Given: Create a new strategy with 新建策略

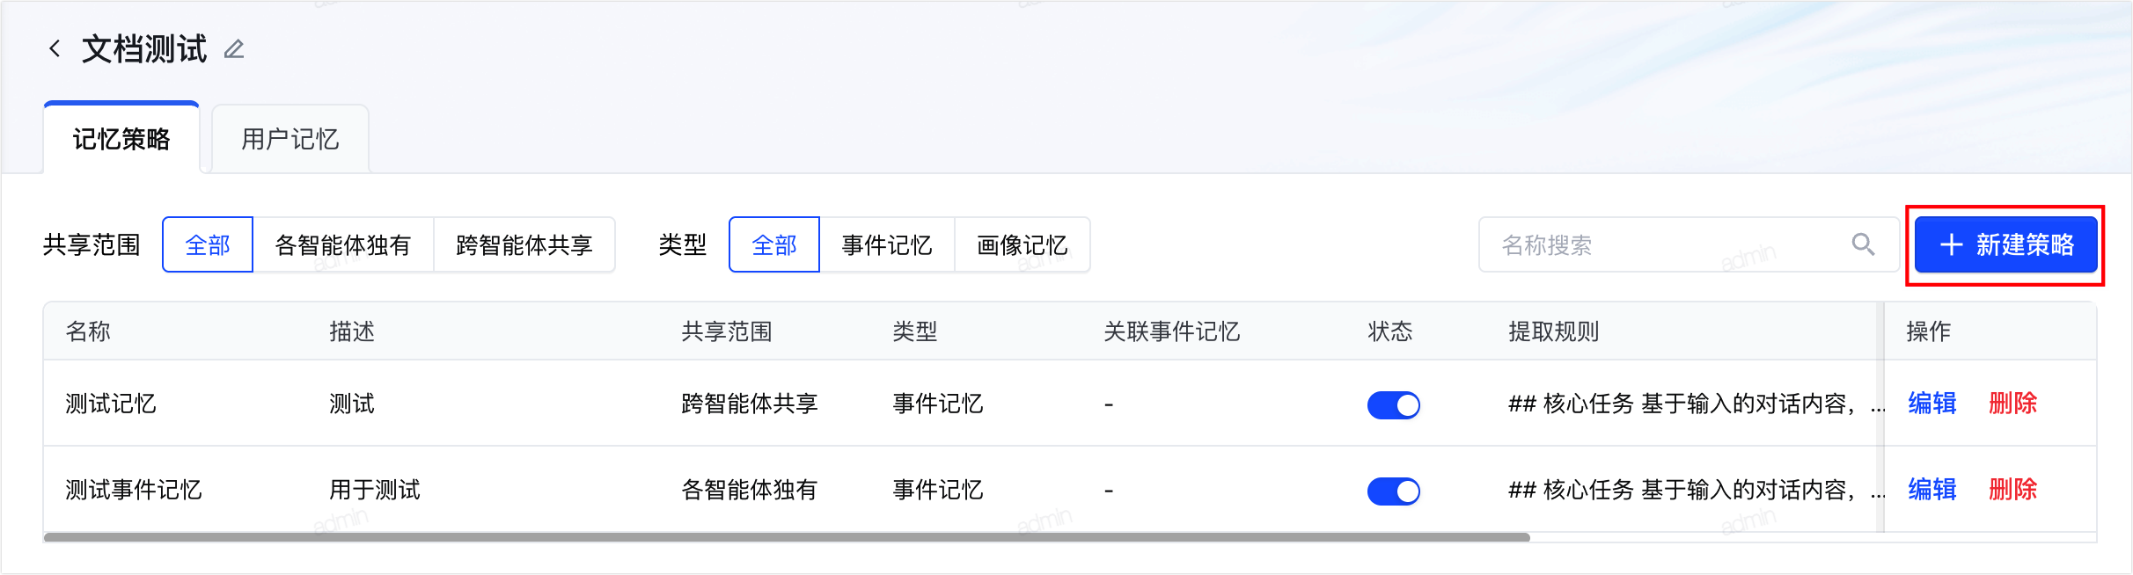Looking at the screenshot, I should tap(2006, 244).
